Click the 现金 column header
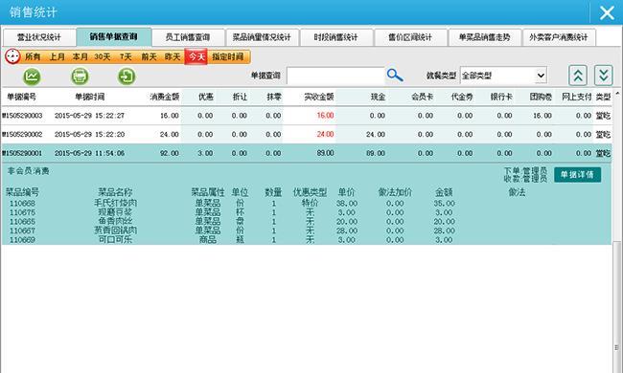623x373 pixels. pos(378,97)
